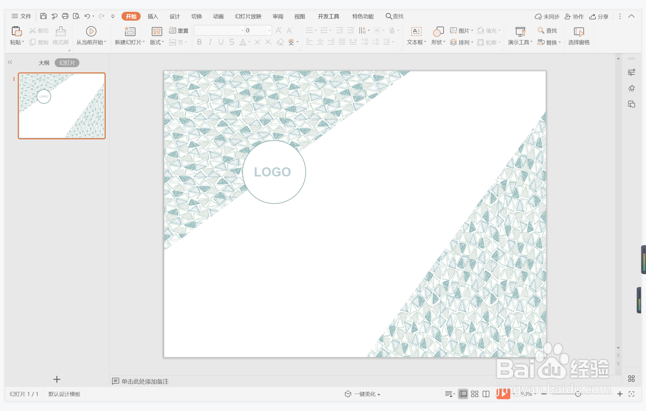Switch to normal view mode
The image size is (646, 411).
click(463, 394)
